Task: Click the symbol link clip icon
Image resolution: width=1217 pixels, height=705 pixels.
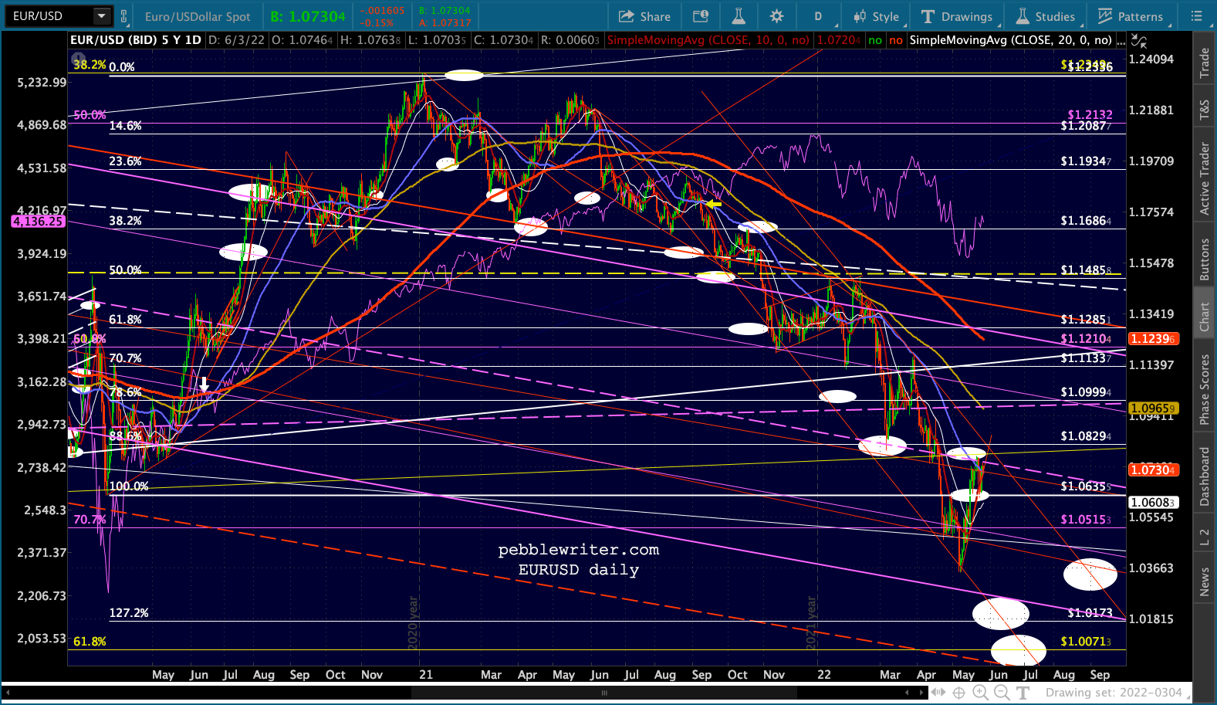Action: pyautogui.click(x=123, y=16)
